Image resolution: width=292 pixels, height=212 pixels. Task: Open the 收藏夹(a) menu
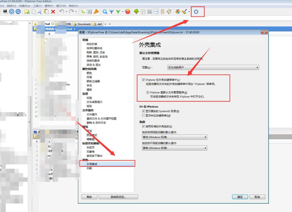click(25, 6)
